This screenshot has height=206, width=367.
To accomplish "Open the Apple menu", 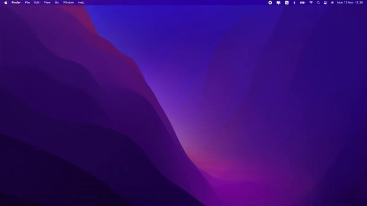I will pos(6,2).
